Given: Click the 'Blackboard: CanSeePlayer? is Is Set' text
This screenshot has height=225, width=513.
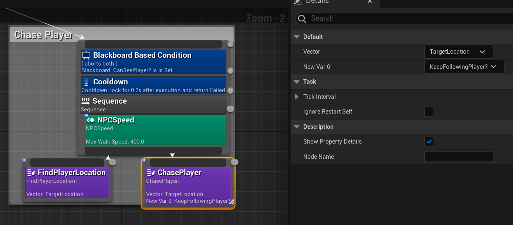Looking at the screenshot, I should [127, 70].
